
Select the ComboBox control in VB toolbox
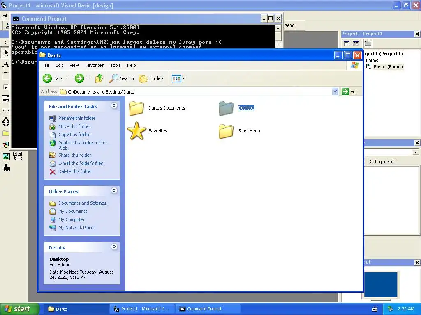(x=6, y=98)
